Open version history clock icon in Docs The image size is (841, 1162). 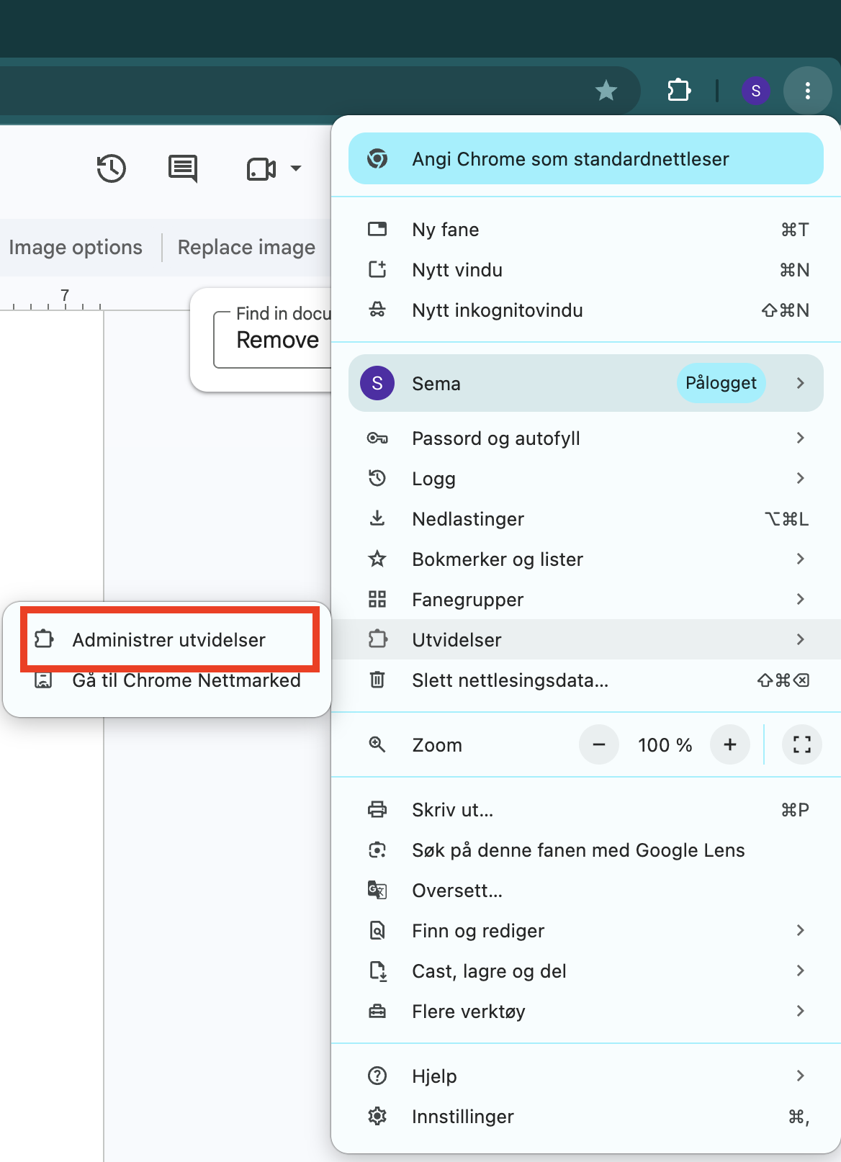(x=112, y=168)
